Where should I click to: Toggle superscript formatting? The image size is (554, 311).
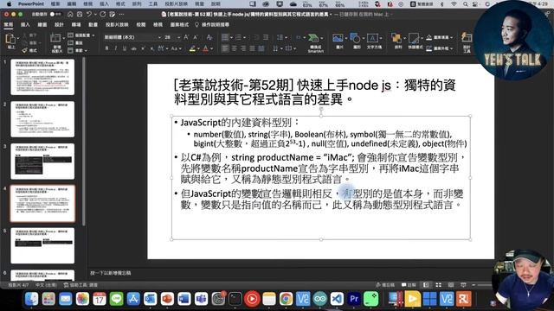coord(143,48)
